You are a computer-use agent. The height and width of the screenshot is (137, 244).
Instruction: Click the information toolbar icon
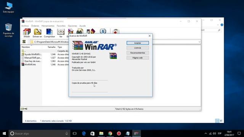pyautogui.click(x=103, y=31)
